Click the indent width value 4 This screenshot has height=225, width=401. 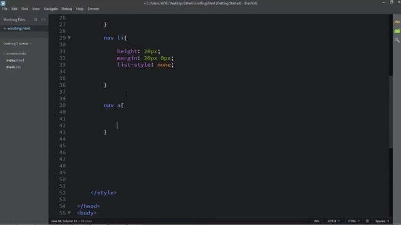coord(388,221)
